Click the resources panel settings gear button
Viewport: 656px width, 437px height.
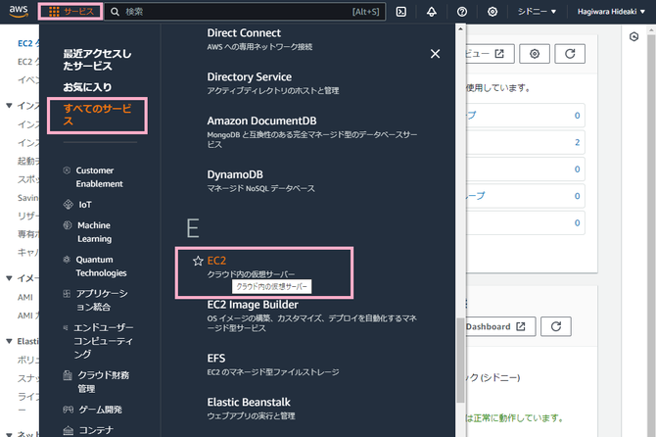[x=535, y=54]
